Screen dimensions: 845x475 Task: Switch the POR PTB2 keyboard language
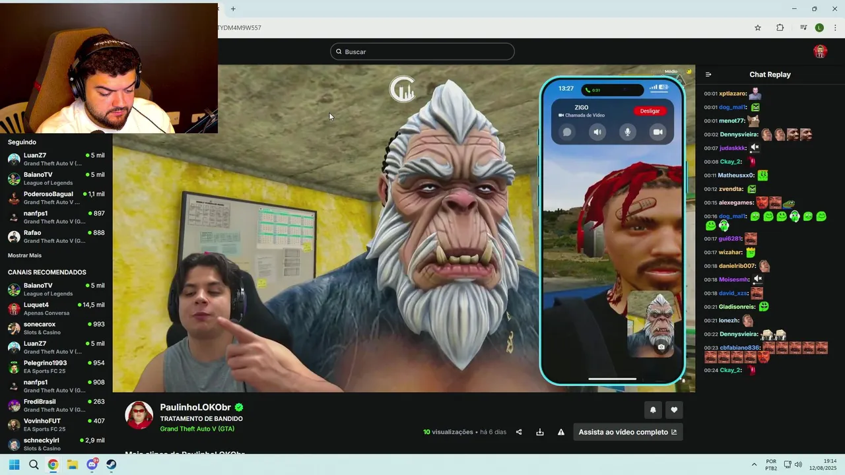pyautogui.click(x=771, y=464)
